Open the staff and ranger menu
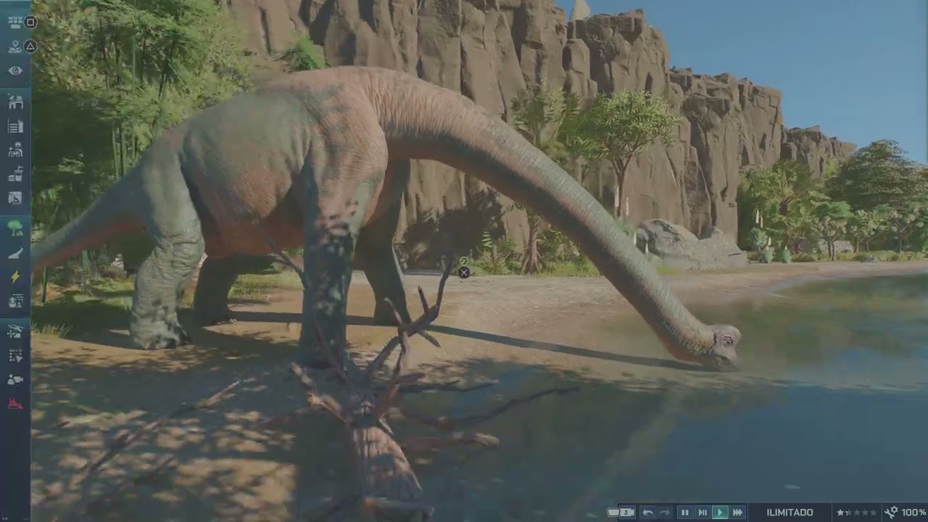This screenshot has width=928, height=522. [15, 149]
